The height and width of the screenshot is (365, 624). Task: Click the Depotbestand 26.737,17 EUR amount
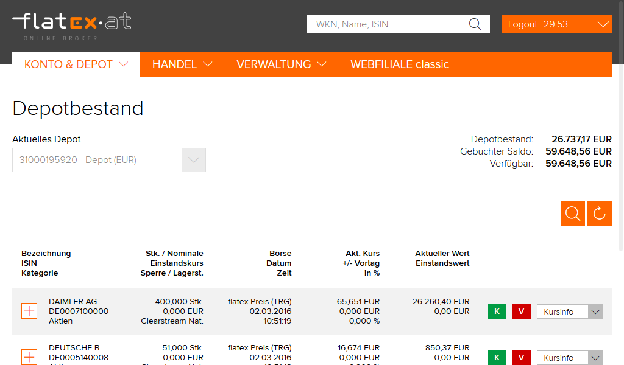(x=581, y=139)
